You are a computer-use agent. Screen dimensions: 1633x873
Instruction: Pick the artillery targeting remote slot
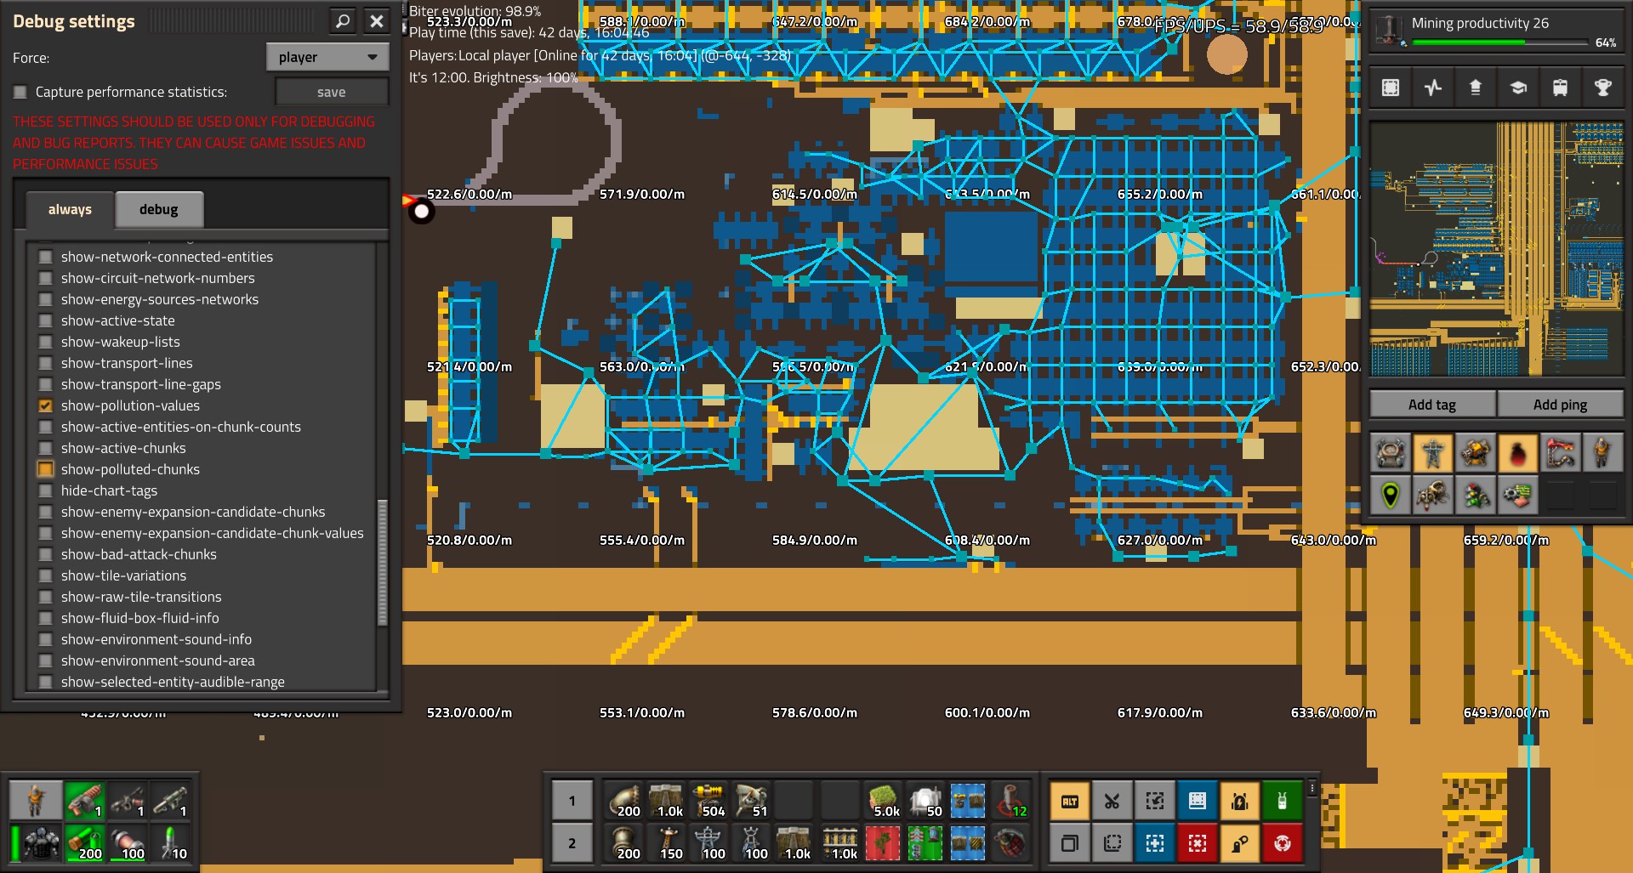tap(1010, 801)
